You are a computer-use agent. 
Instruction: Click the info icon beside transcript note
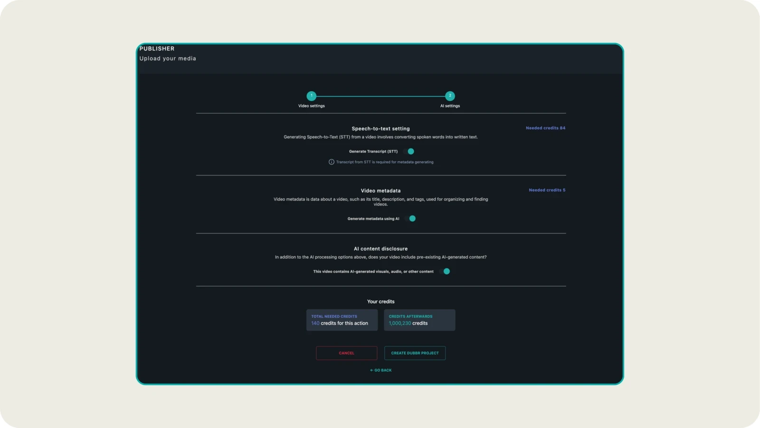(x=332, y=162)
